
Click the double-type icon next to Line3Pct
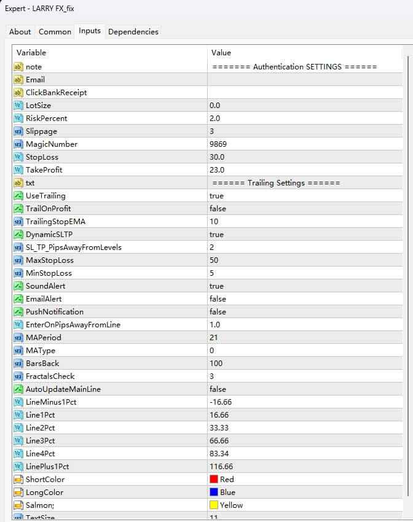pos(18,441)
